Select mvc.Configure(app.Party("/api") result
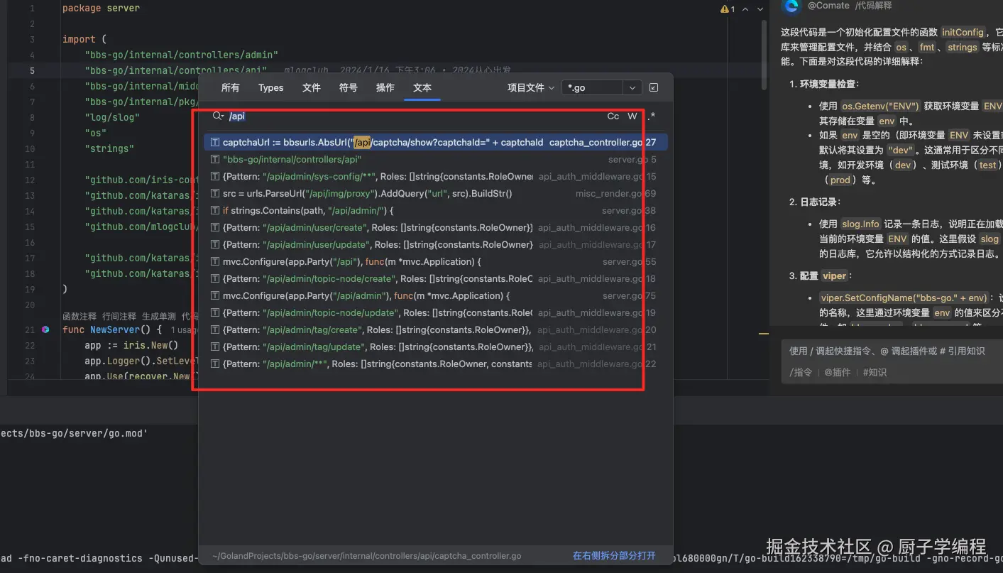1003x573 pixels. [435, 262]
